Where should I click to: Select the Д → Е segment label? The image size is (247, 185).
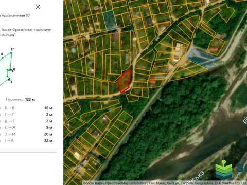tap(10, 121)
